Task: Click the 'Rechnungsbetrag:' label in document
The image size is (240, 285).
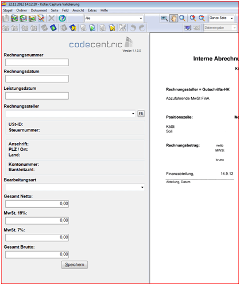Action: [x=183, y=145]
